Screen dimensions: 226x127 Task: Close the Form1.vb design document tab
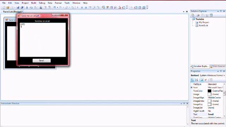[x=187, y=12]
